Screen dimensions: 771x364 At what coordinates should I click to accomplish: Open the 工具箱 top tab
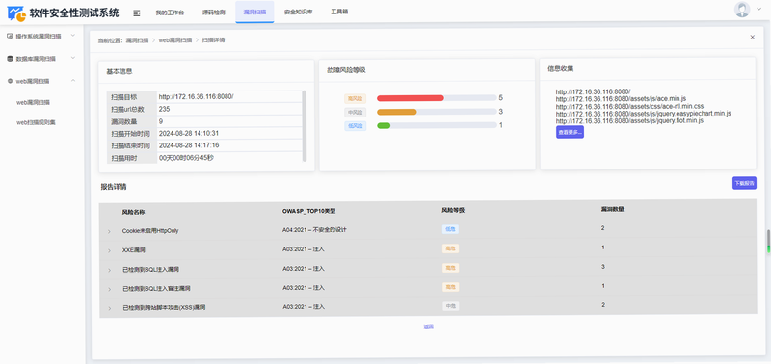pos(339,12)
